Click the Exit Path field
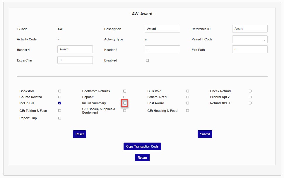 click(250, 49)
